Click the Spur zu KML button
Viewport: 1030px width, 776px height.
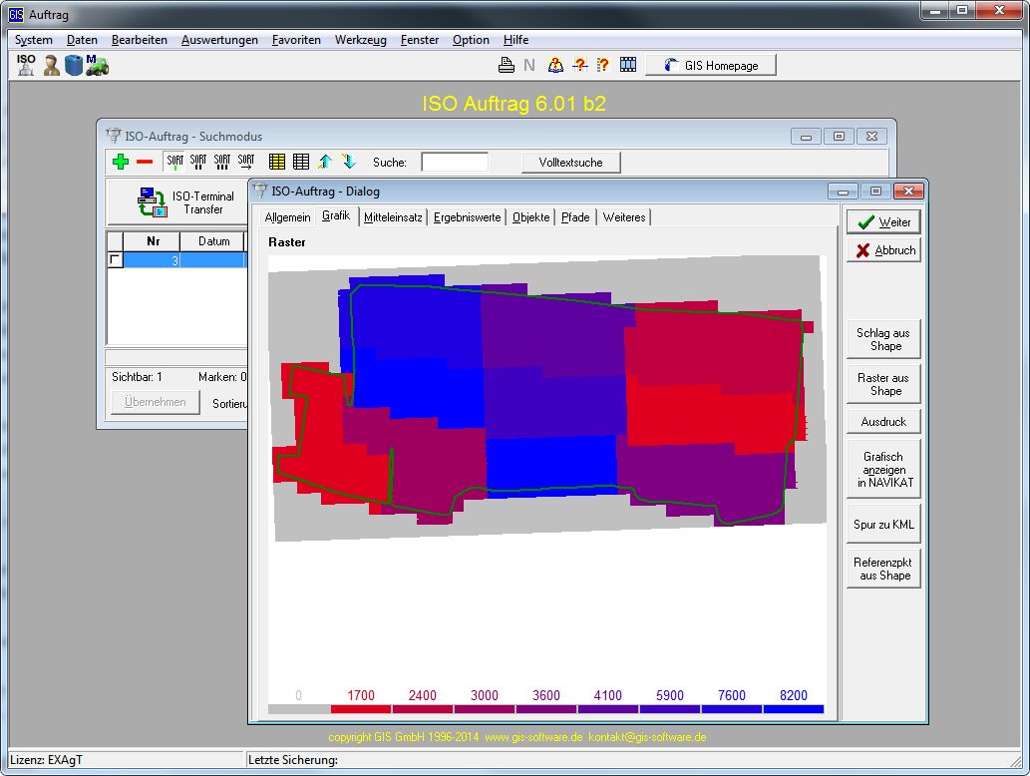pyautogui.click(x=883, y=525)
